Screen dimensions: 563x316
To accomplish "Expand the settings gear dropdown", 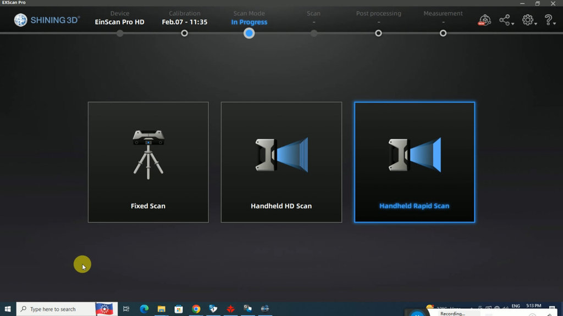I will click(528, 21).
